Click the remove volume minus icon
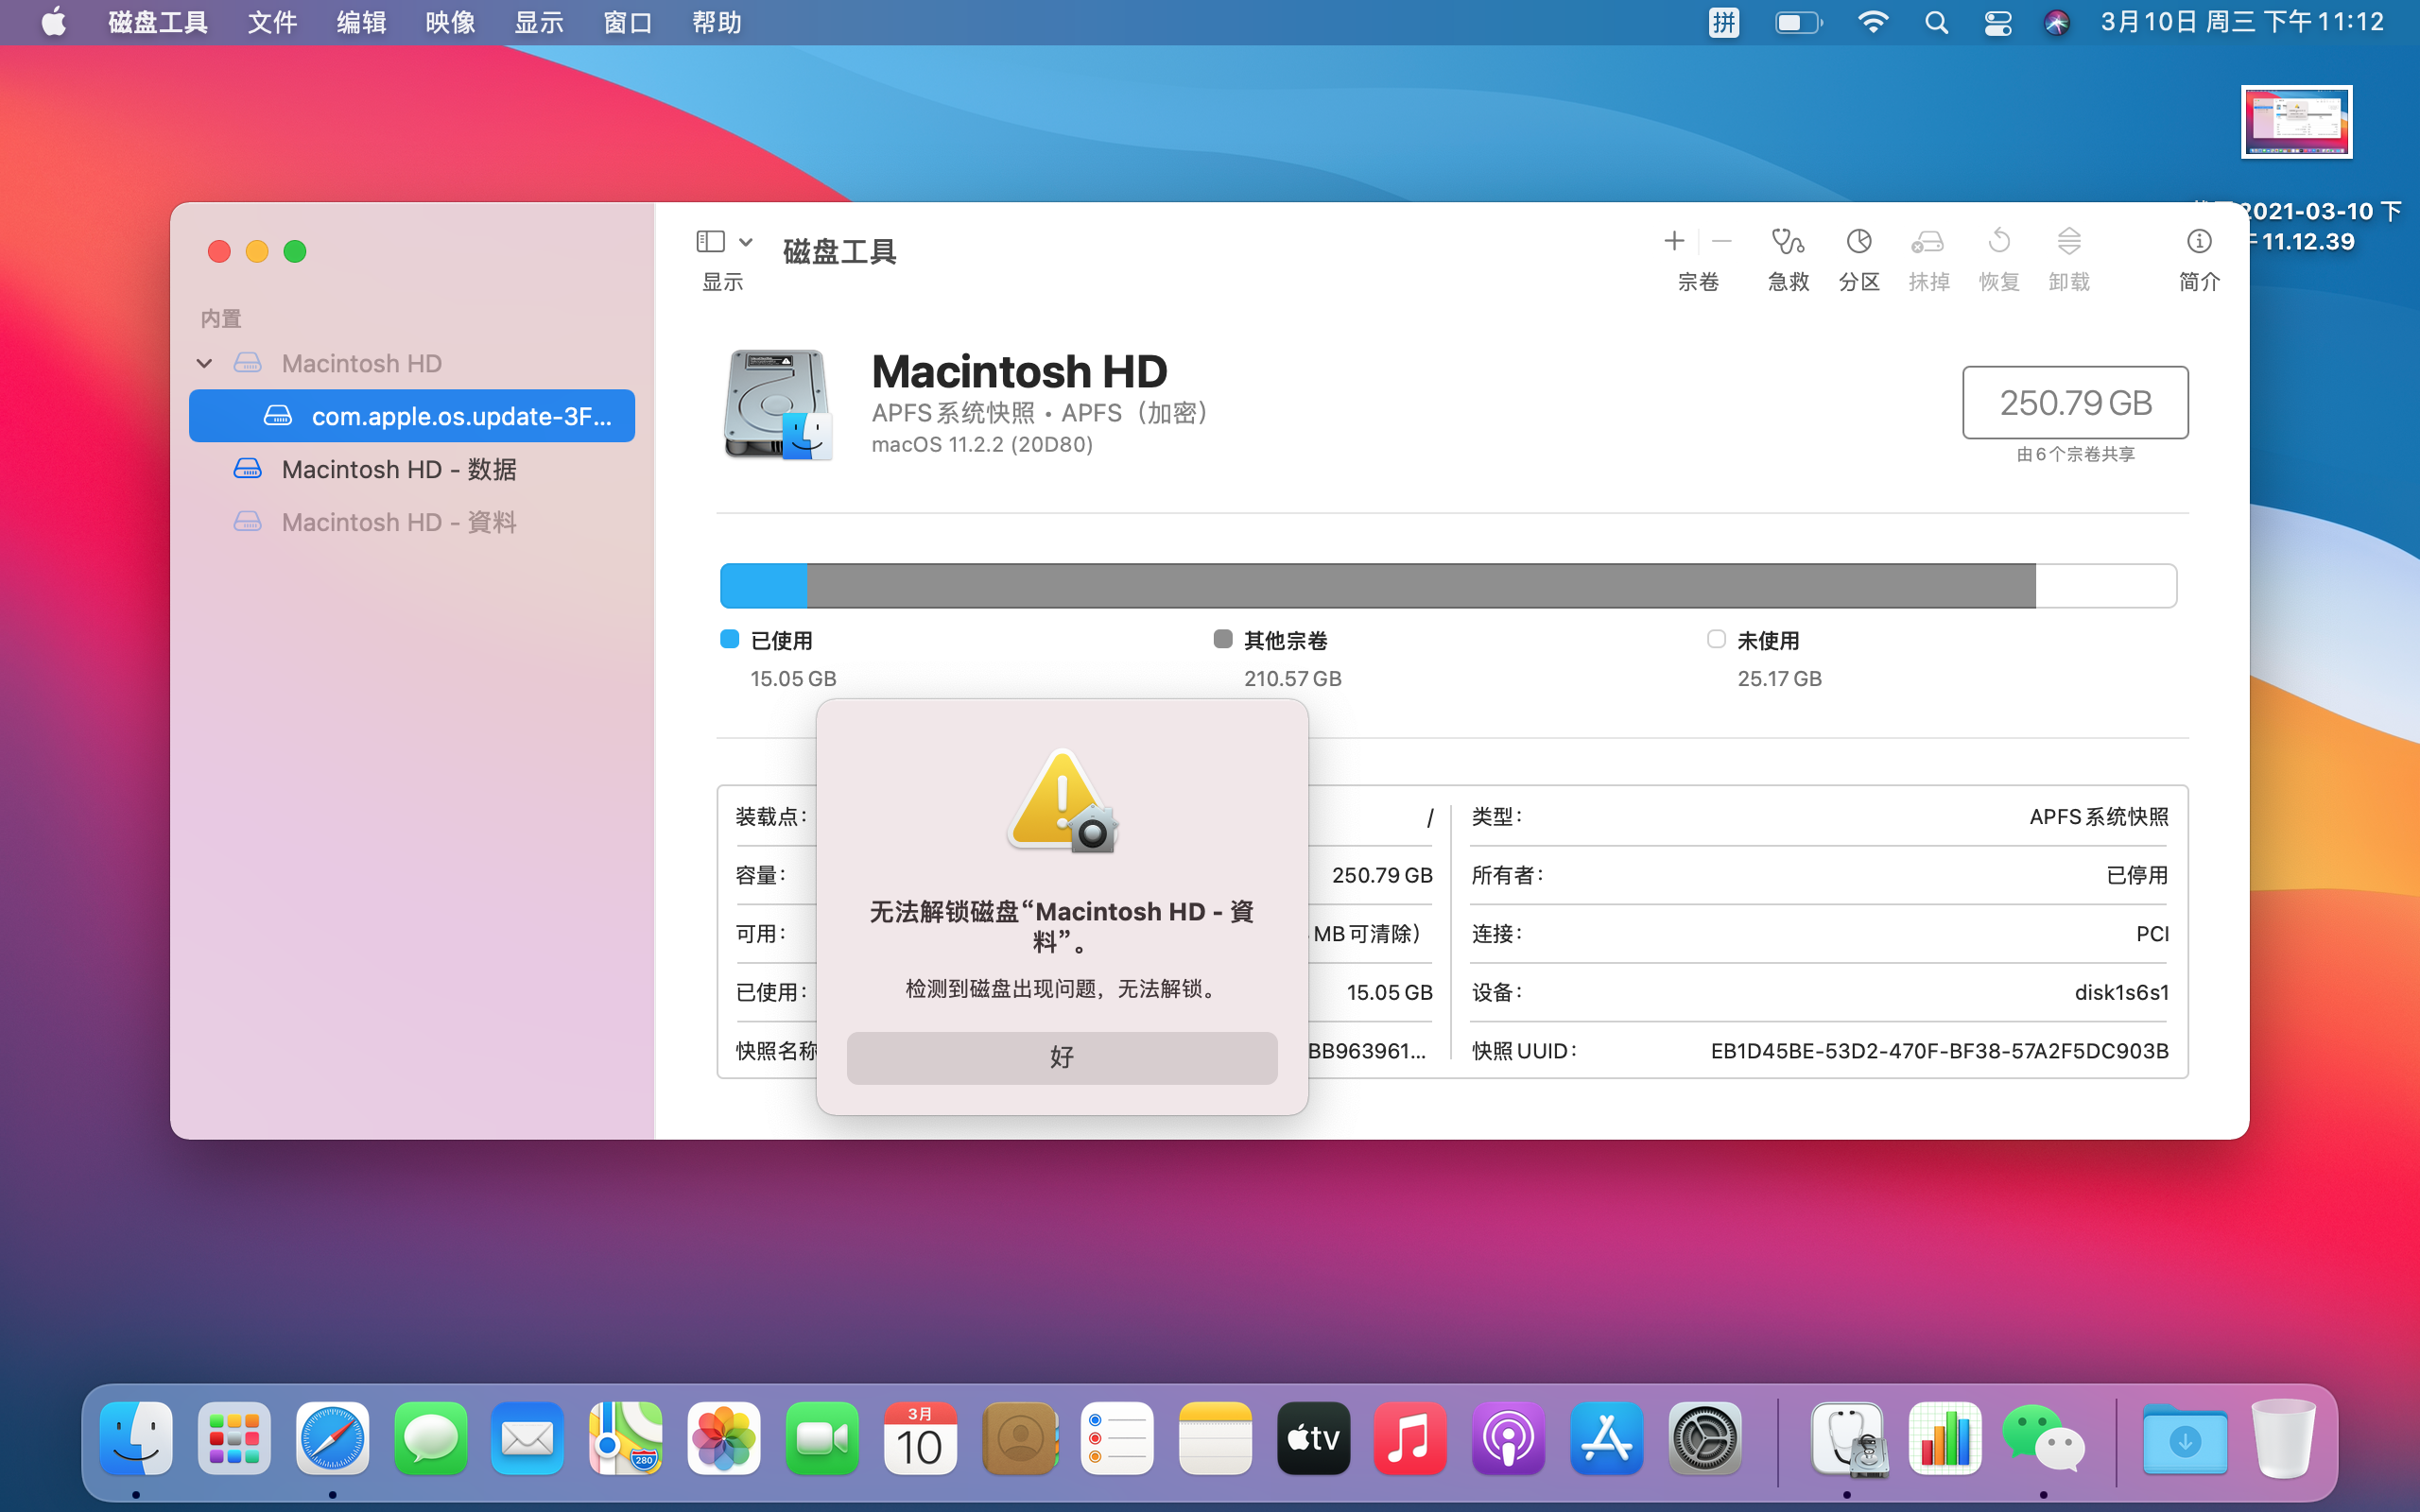The width and height of the screenshot is (2420, 1512). point(1721,241)
